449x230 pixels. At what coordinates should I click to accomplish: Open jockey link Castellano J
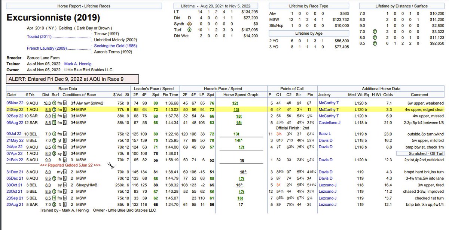click(x=329, y=123)
